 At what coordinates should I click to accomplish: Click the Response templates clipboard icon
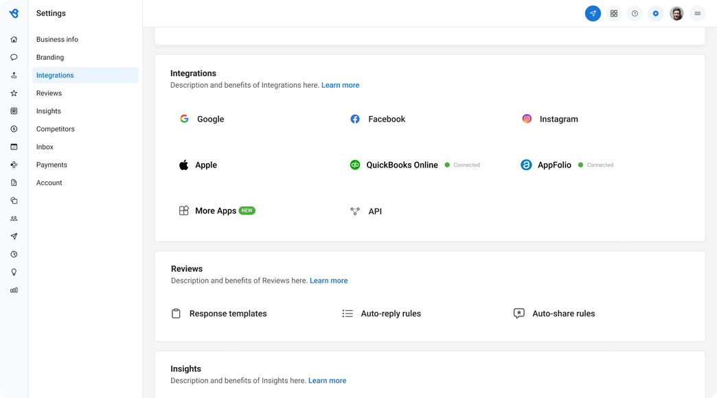(x=176, y=314)
